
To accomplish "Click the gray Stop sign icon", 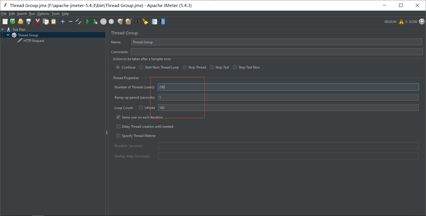I will tap(103, 22).
